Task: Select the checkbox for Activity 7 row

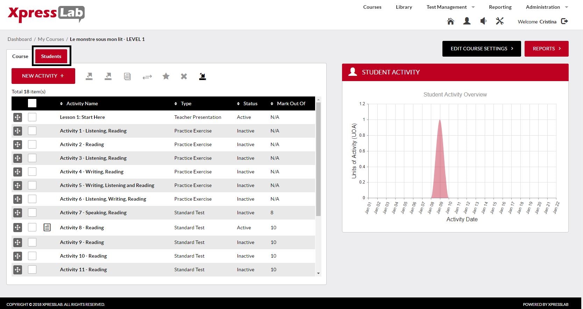Action: [32, 213]
